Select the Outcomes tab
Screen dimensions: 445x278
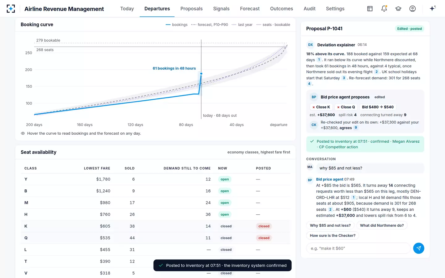[x=282, y=9]
